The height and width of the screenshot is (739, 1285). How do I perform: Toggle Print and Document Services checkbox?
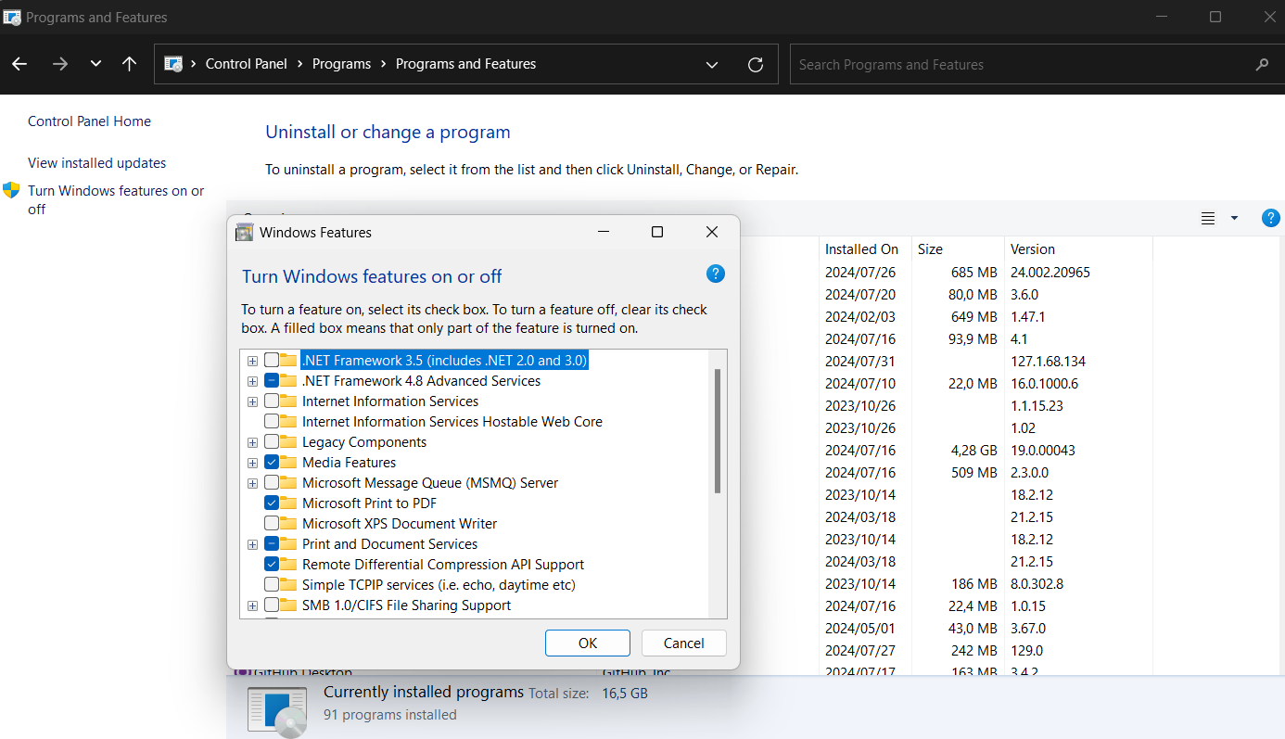(x=272, y=543)
